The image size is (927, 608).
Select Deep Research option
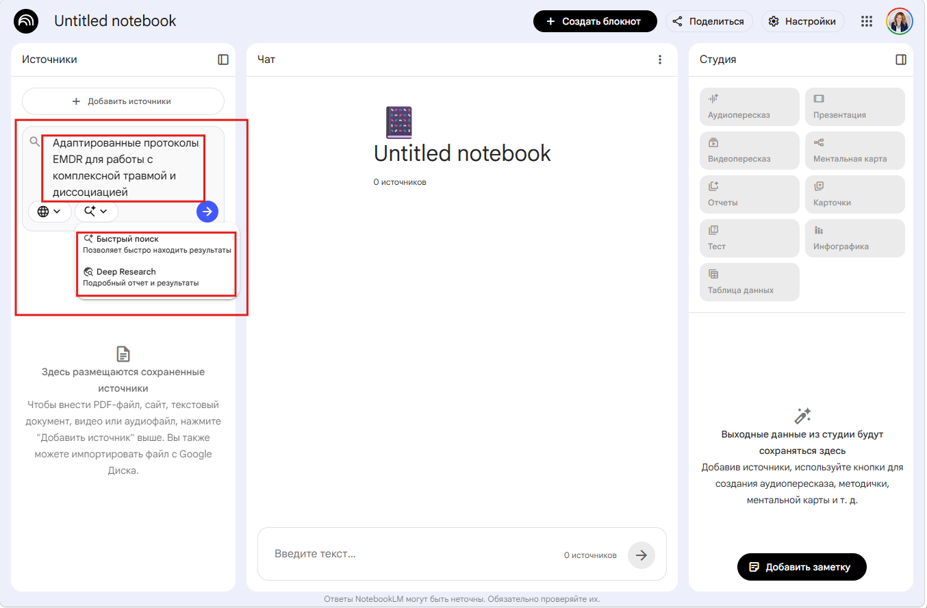click(x=157, y=277)
